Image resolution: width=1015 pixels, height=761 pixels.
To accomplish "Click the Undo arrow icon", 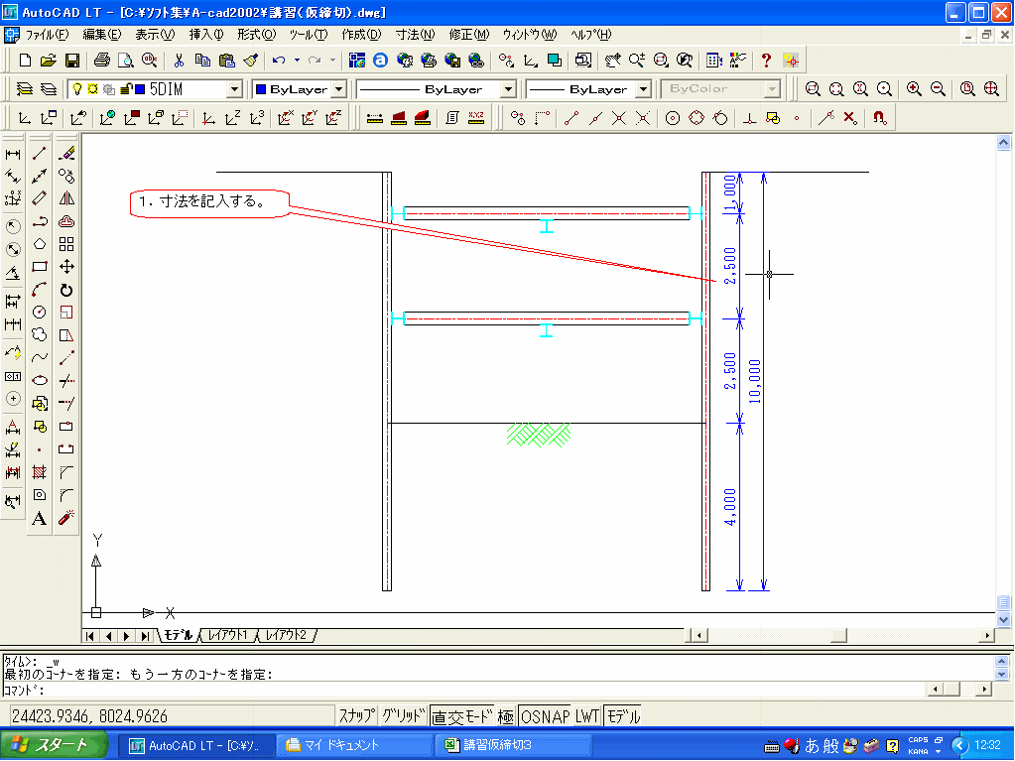I will (x=279, y=61).
